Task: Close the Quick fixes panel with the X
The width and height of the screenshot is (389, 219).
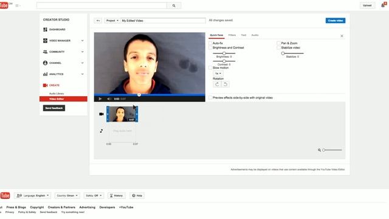Action: pos(342,36)
